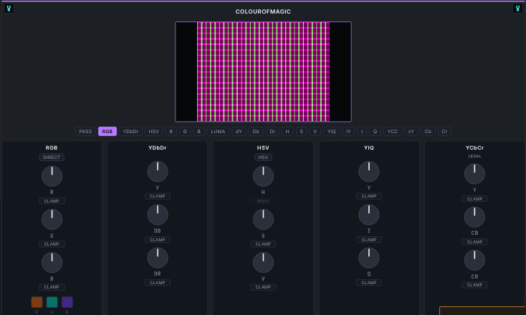Click the purple B color swatch

coord(67,302)
